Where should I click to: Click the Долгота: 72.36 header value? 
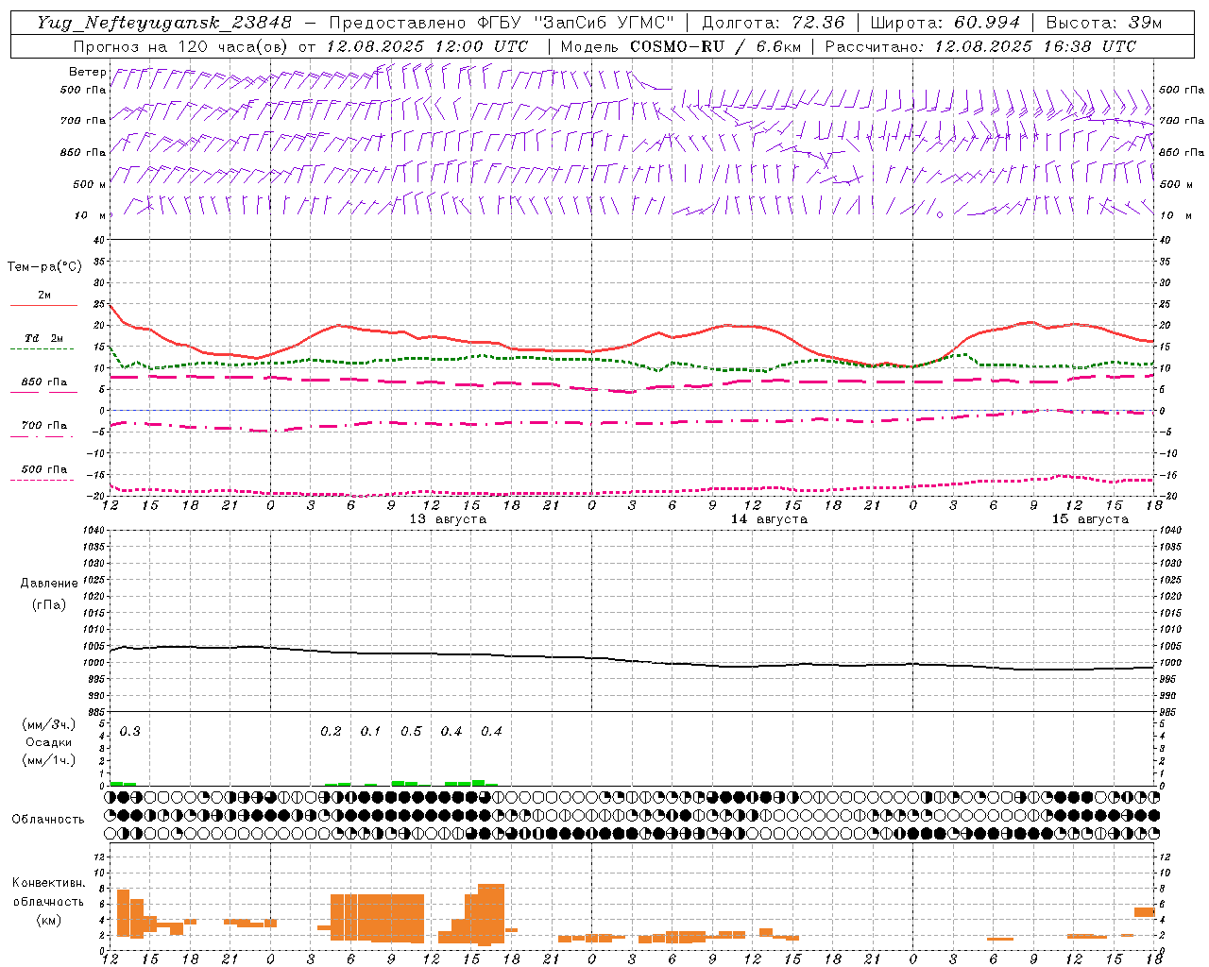(x=773, y=23)
